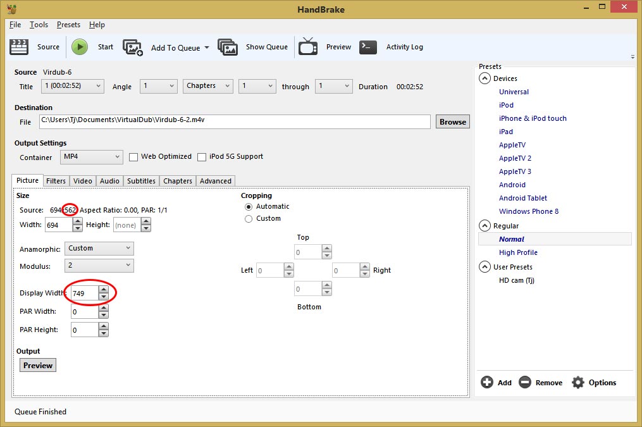Image resolution: width=642 pixels, height=427 pixels.
Task: Click the Add preset plus icon
Action: 487,382
